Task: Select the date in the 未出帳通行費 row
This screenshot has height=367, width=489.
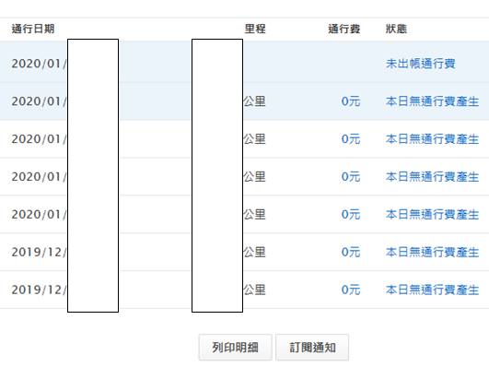Action: [40, 64]
